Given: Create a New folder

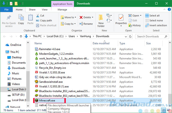Looking at the screenshot, I should click(101, 21).
